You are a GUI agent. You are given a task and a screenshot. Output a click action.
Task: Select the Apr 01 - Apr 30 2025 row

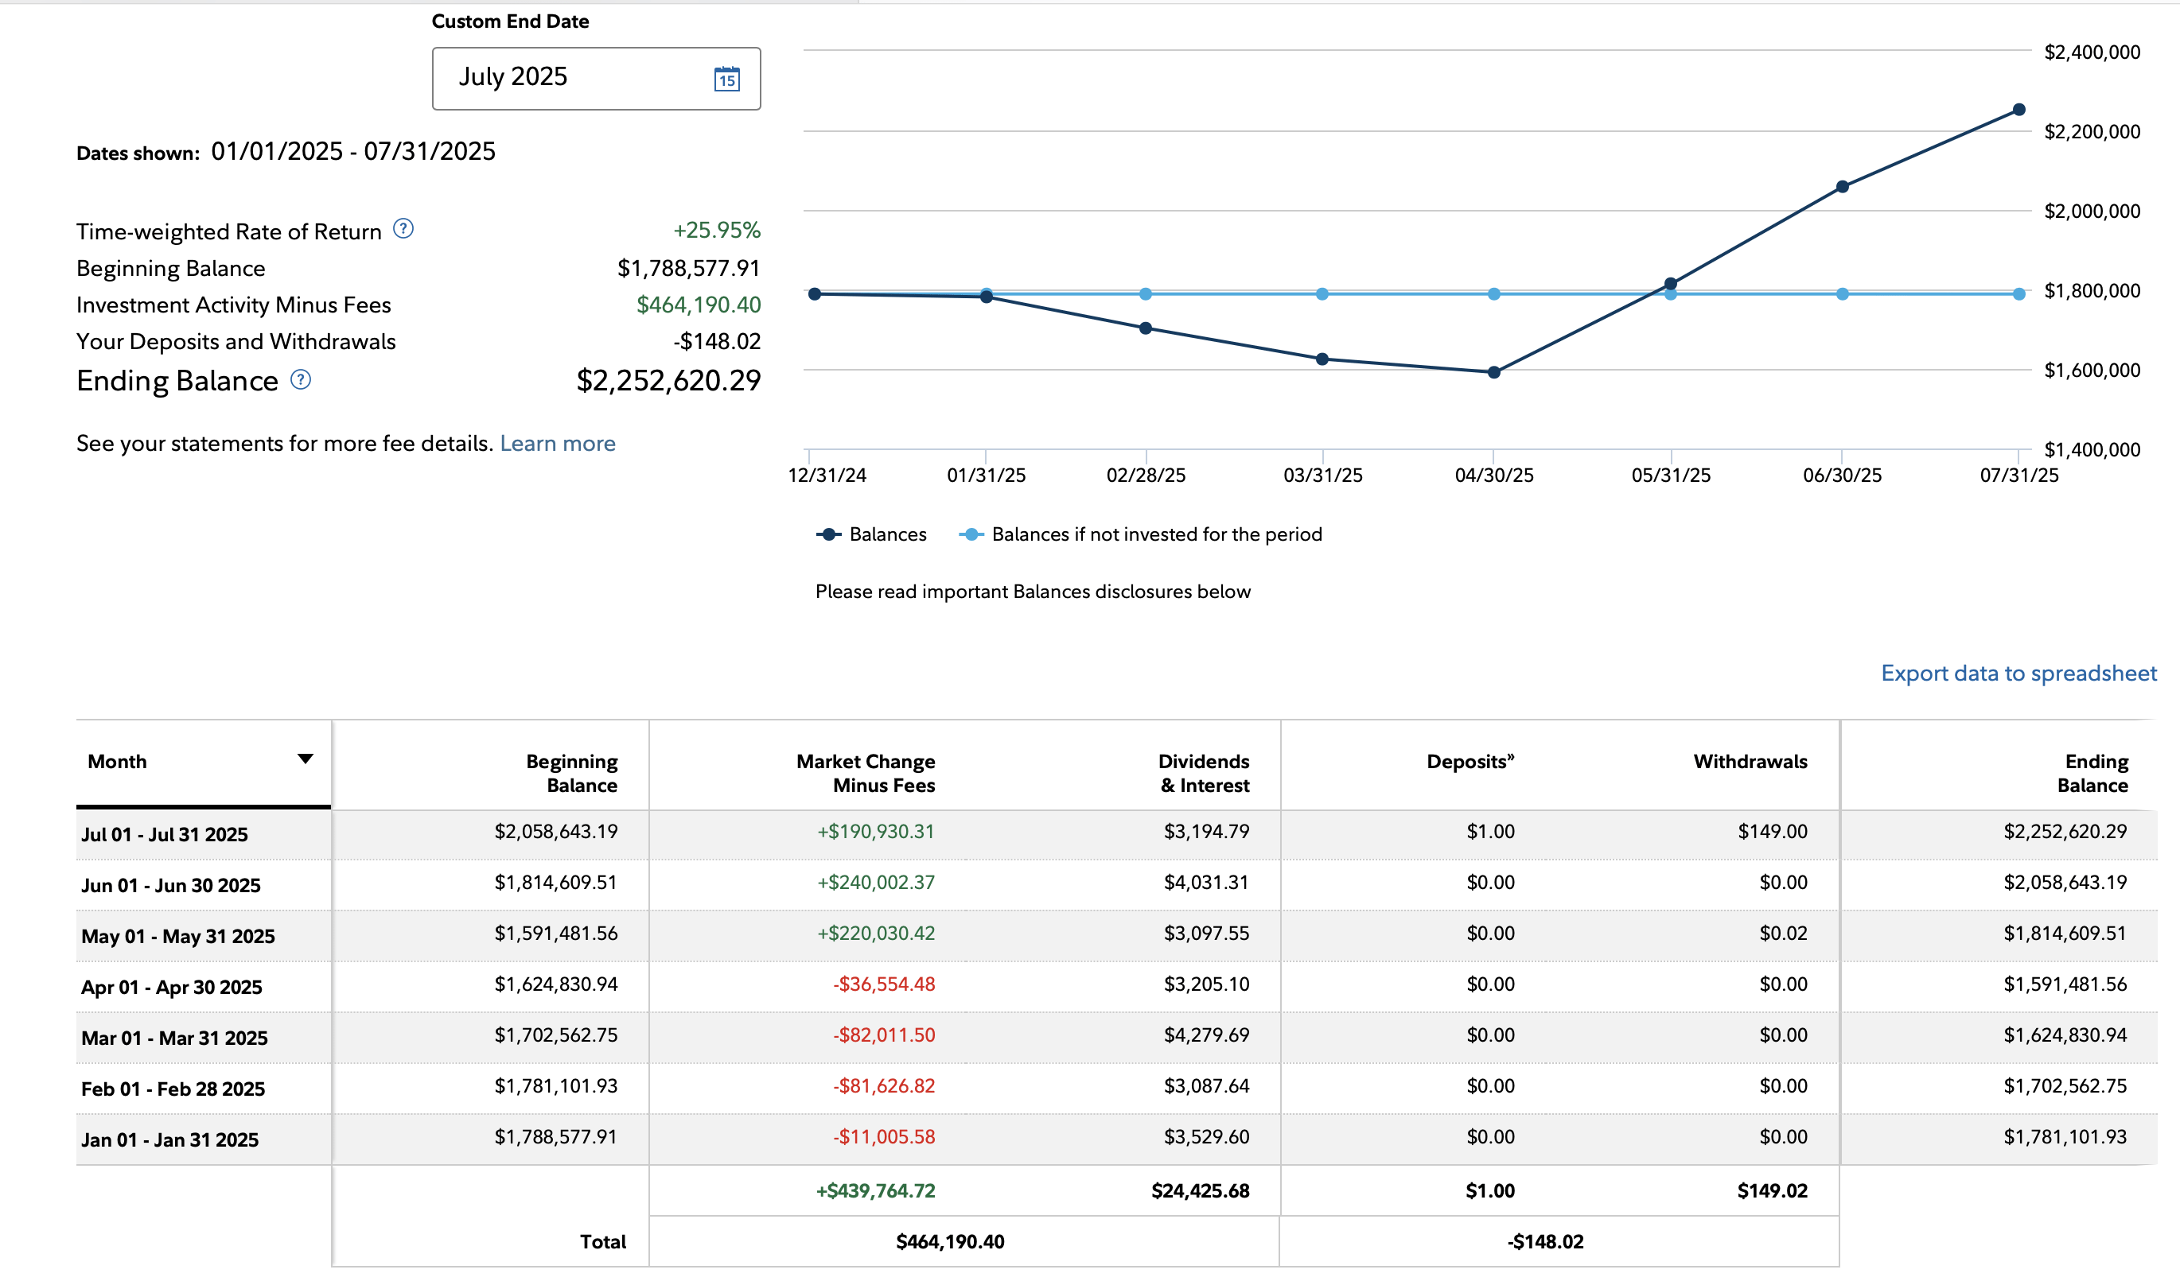[172, 986]
